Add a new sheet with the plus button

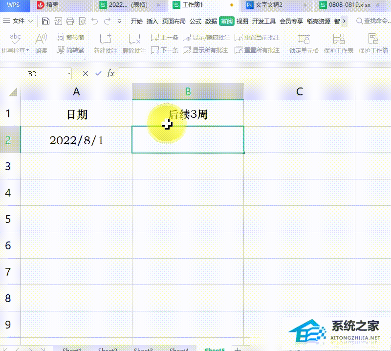tap(238, 349)
